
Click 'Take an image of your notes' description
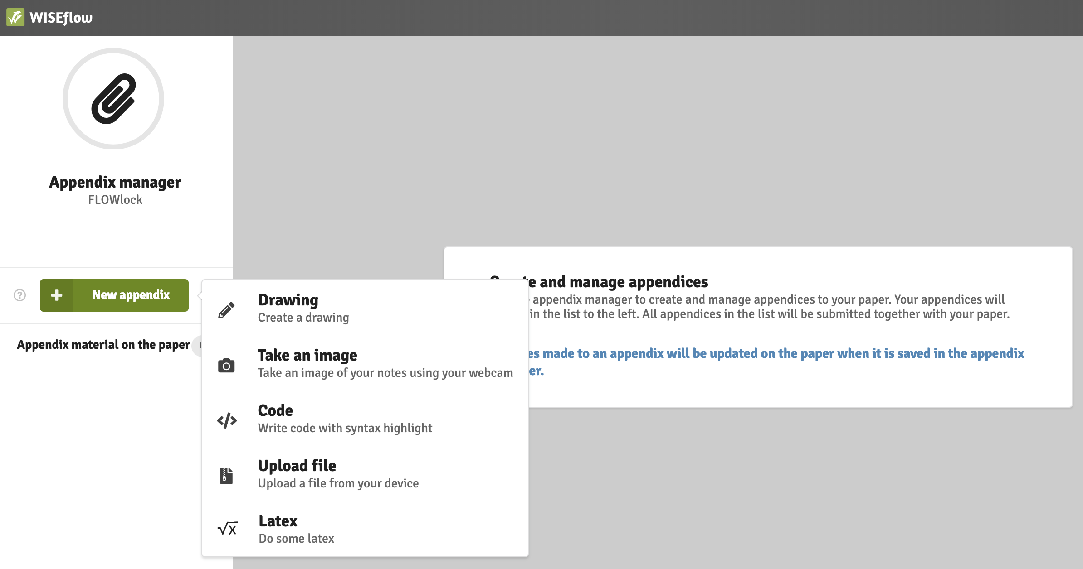(385, 373)
